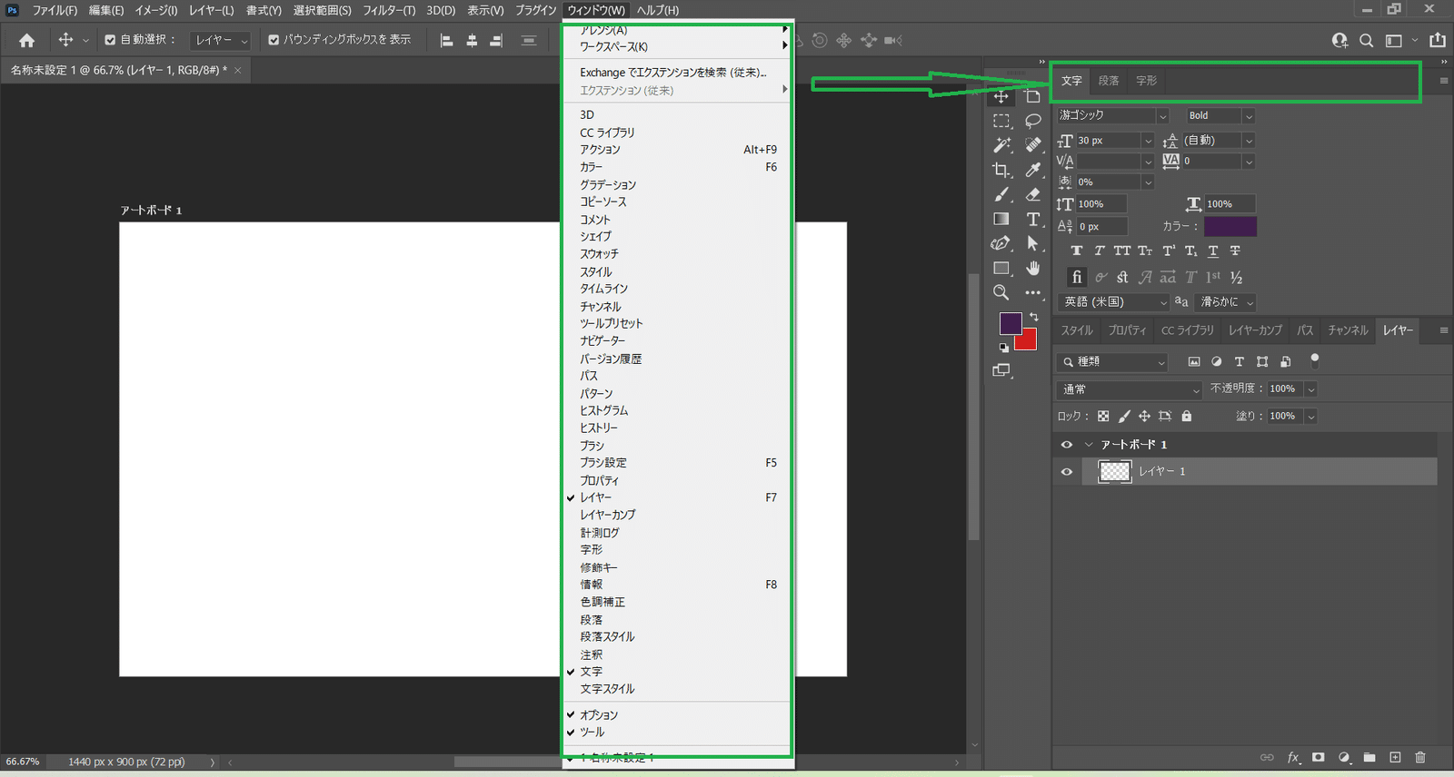The height and width of the screenshot is (777, 1454).
Task: Open the 不透明度 opacity dropdown arrow
Action: click(1310, 388)
